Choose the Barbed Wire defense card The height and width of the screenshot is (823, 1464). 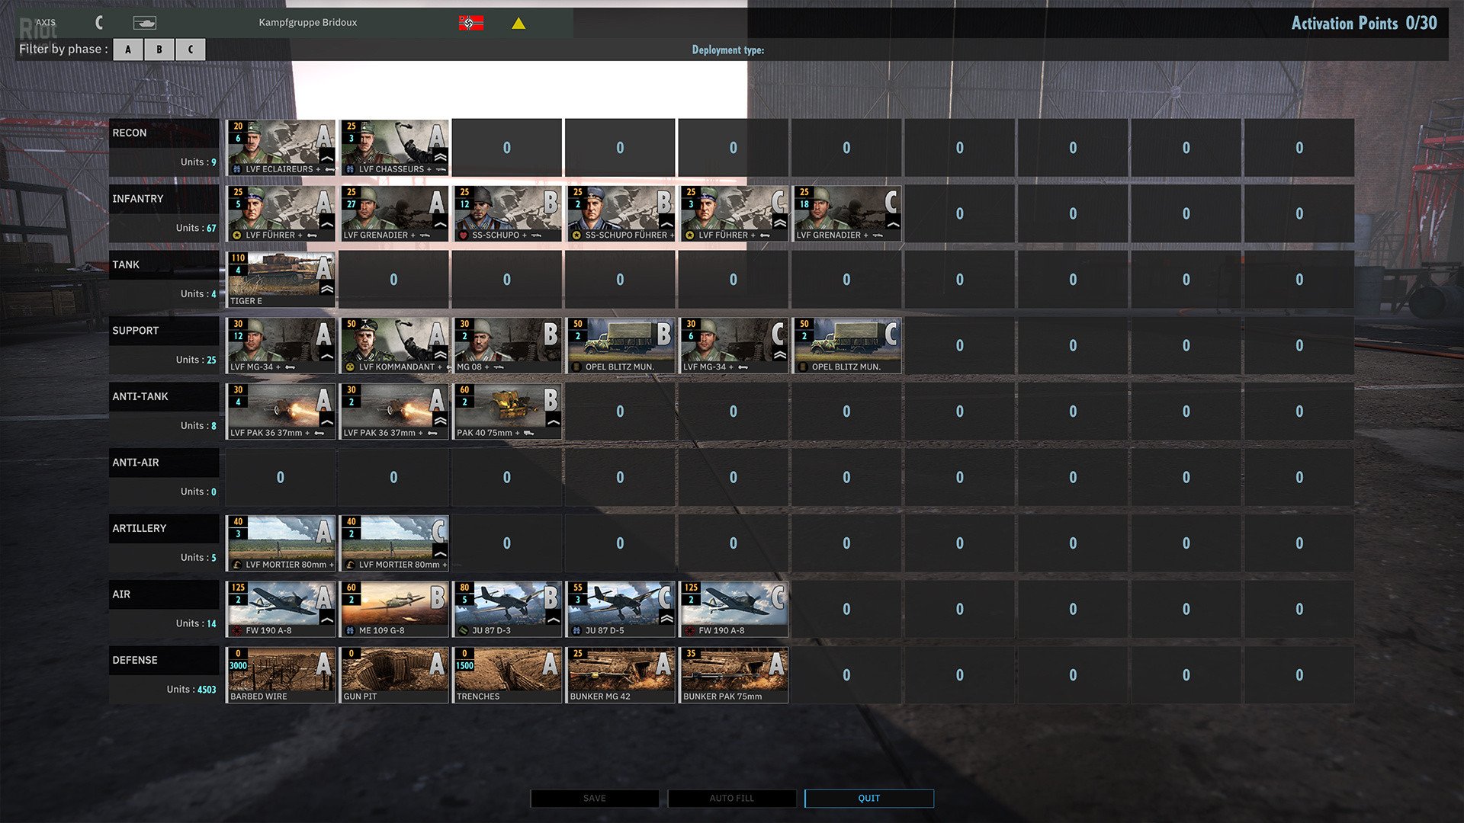[280, 674]
